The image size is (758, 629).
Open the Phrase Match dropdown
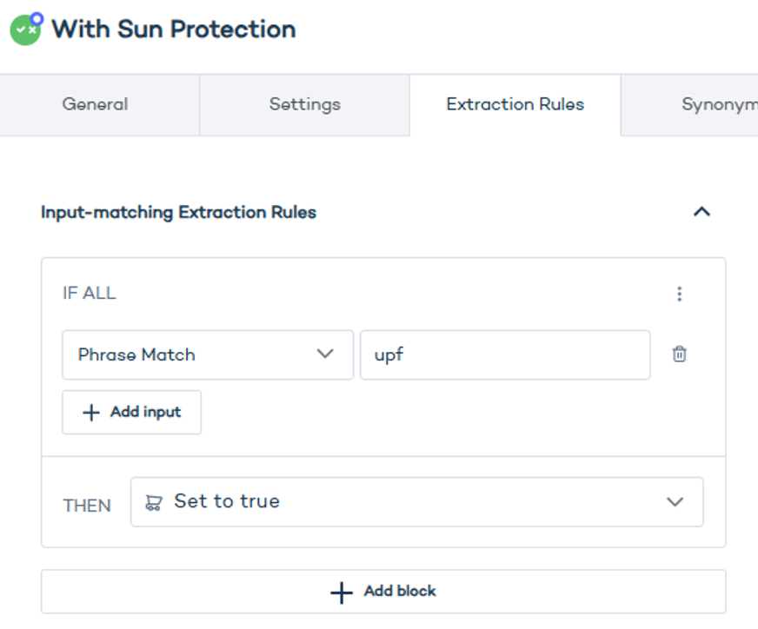tap(207, 354)
